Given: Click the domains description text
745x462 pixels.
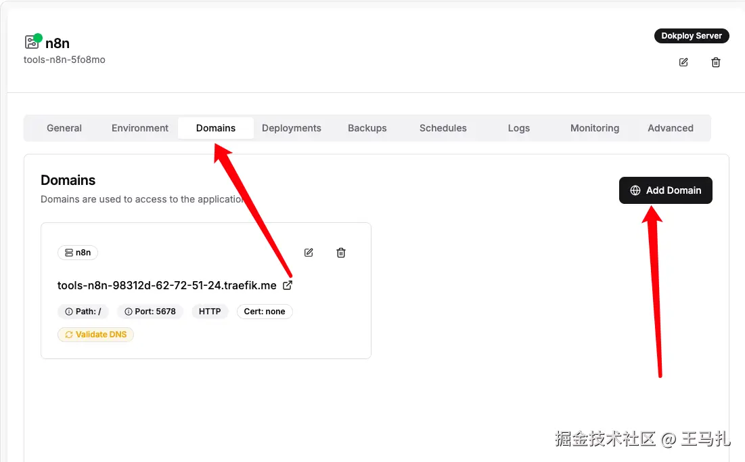Looking at the screenshot, I should coord(143,199).
